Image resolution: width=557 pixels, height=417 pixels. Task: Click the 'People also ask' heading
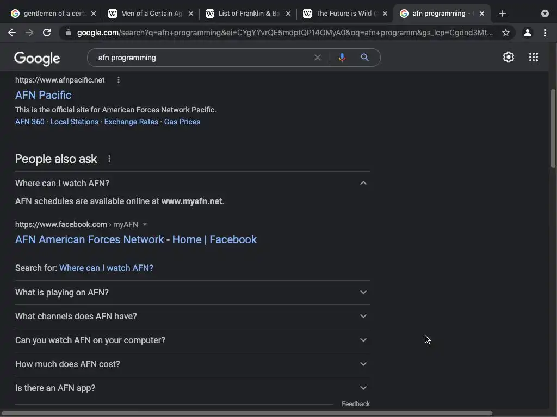(x=56, y=159)
